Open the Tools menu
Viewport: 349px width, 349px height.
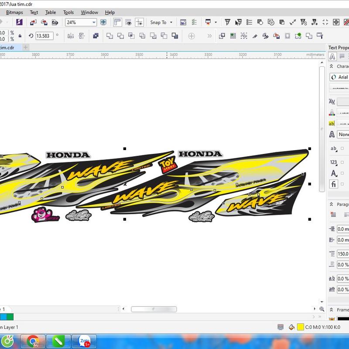(68, 13)
